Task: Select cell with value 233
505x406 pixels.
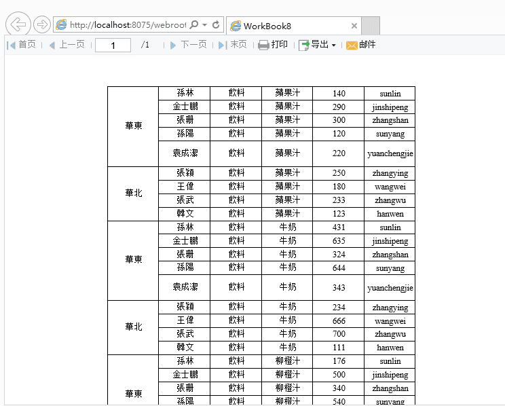Action: 339,200
